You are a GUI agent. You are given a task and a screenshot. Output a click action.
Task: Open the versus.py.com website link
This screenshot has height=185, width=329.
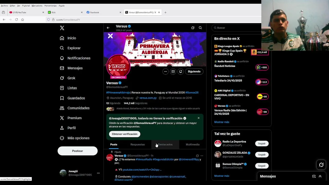pos(148,98)
